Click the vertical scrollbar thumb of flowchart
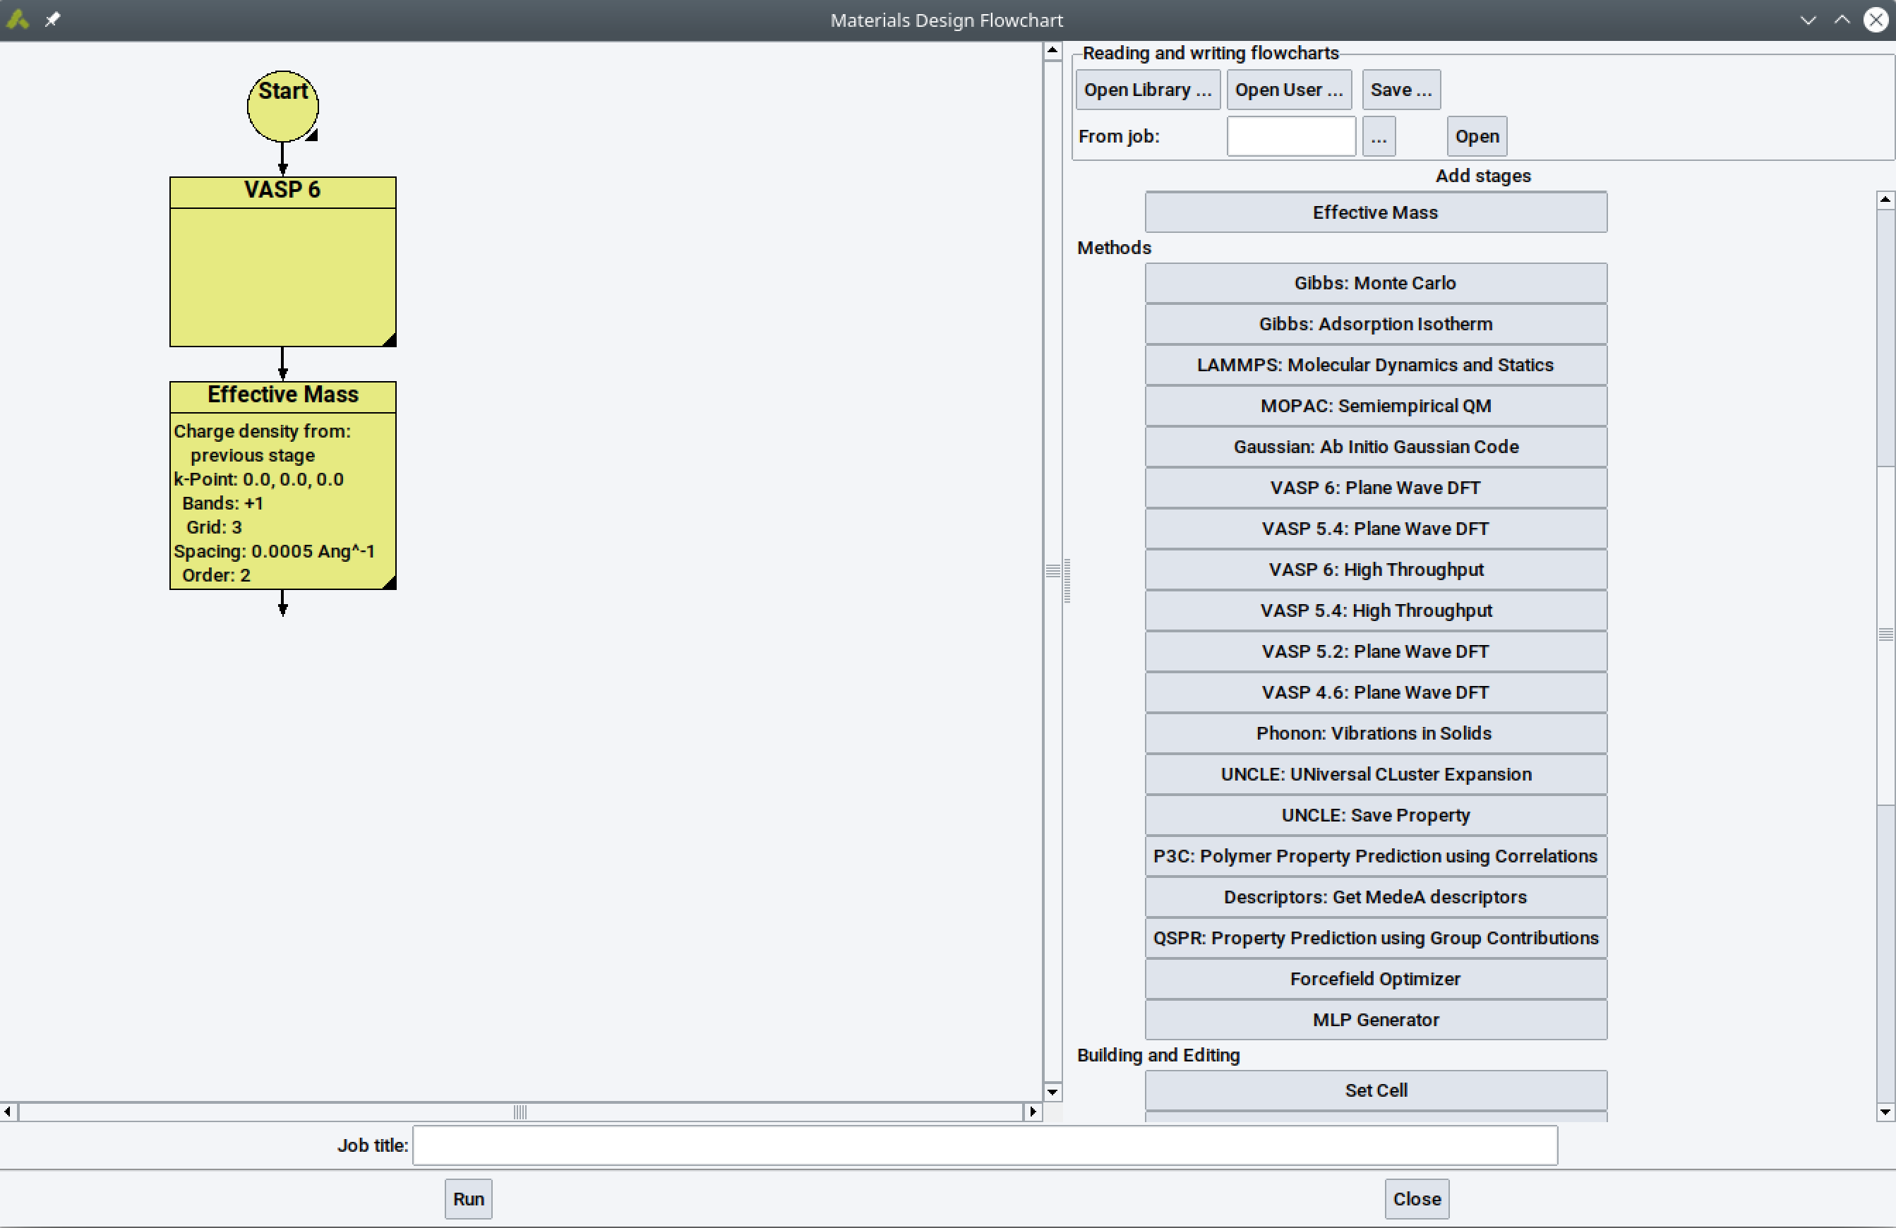The width and height of the screenshot is (1896, 1228). pos(1052,570)
